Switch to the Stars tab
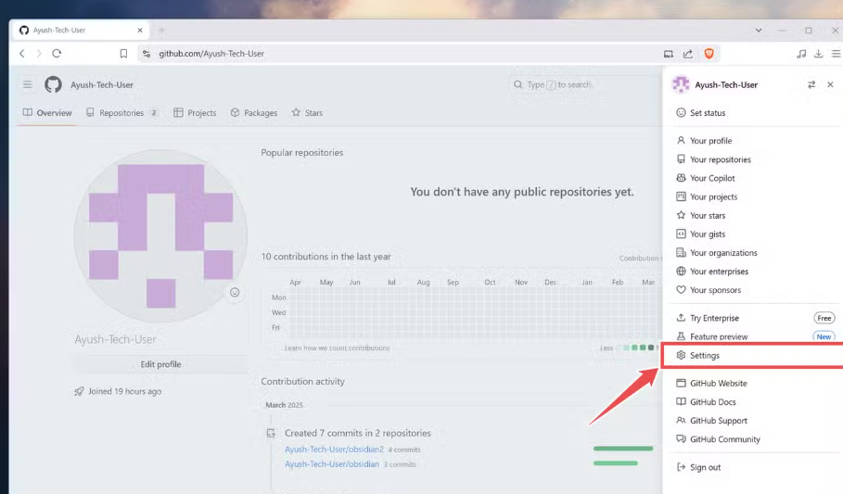This screenshot has width=843, height=494. click(x=307, y=113)
